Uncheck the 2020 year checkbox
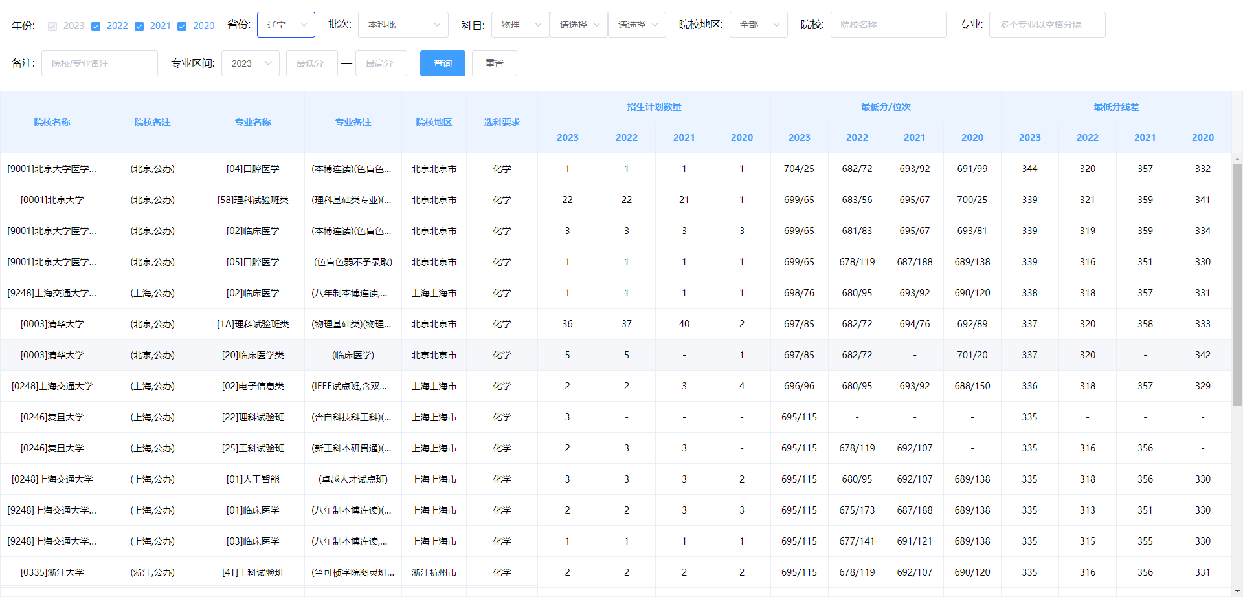The width and height of the screenshot is (1243, 597). tap(182, 26)
